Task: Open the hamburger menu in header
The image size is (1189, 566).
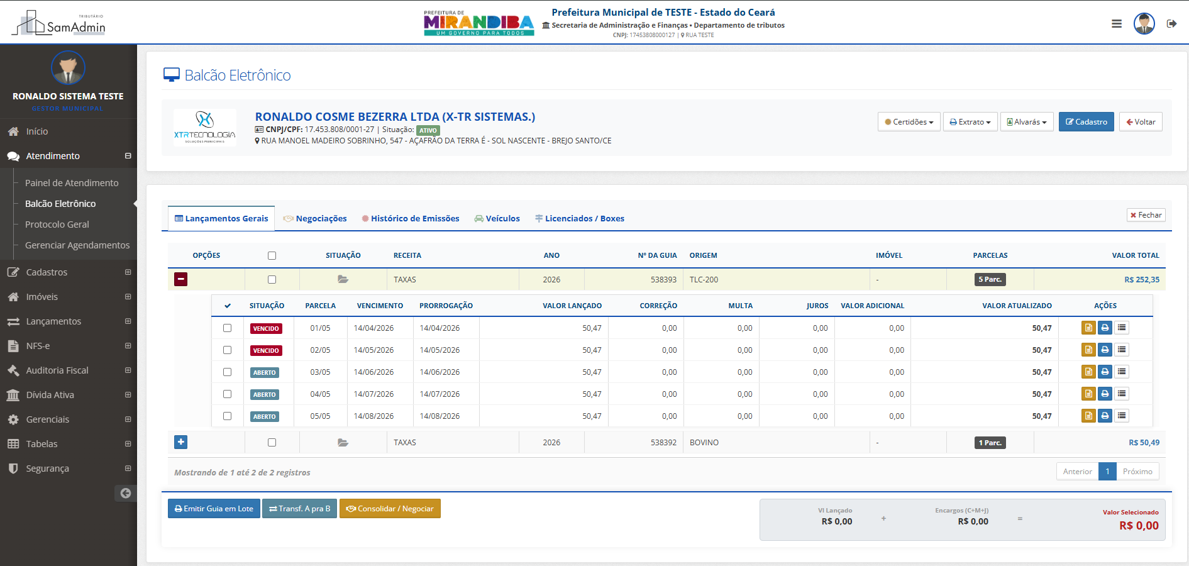Action: pos(1117,24)
